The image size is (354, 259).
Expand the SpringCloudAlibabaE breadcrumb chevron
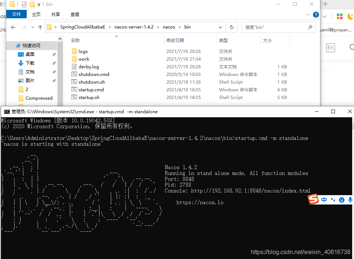pyautogui.click(x=110, y=27)
